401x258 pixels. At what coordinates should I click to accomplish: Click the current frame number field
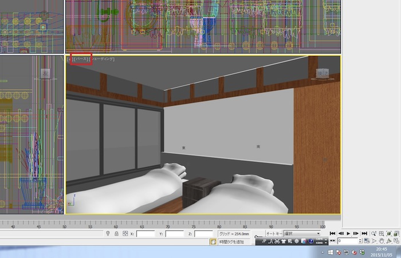click(x=347, y=241)
